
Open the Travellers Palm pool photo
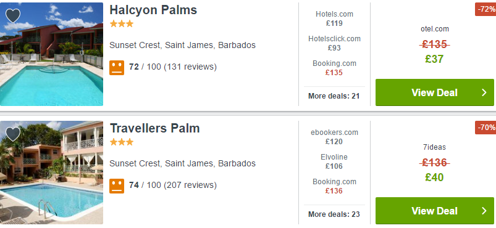point(51,173)
